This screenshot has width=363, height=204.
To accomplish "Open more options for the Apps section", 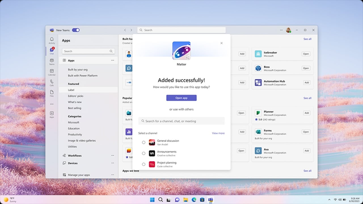I will pos(112,60).
